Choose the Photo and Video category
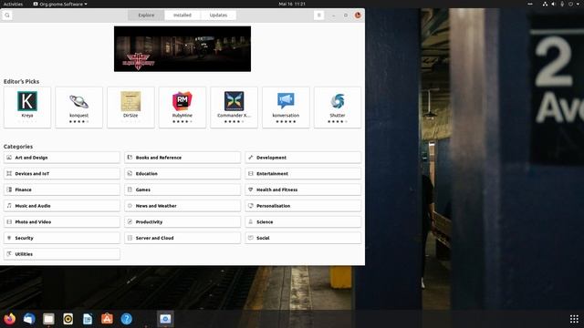Image resolution: width=584 pixels, height=328 pixels. pos(62,222)
